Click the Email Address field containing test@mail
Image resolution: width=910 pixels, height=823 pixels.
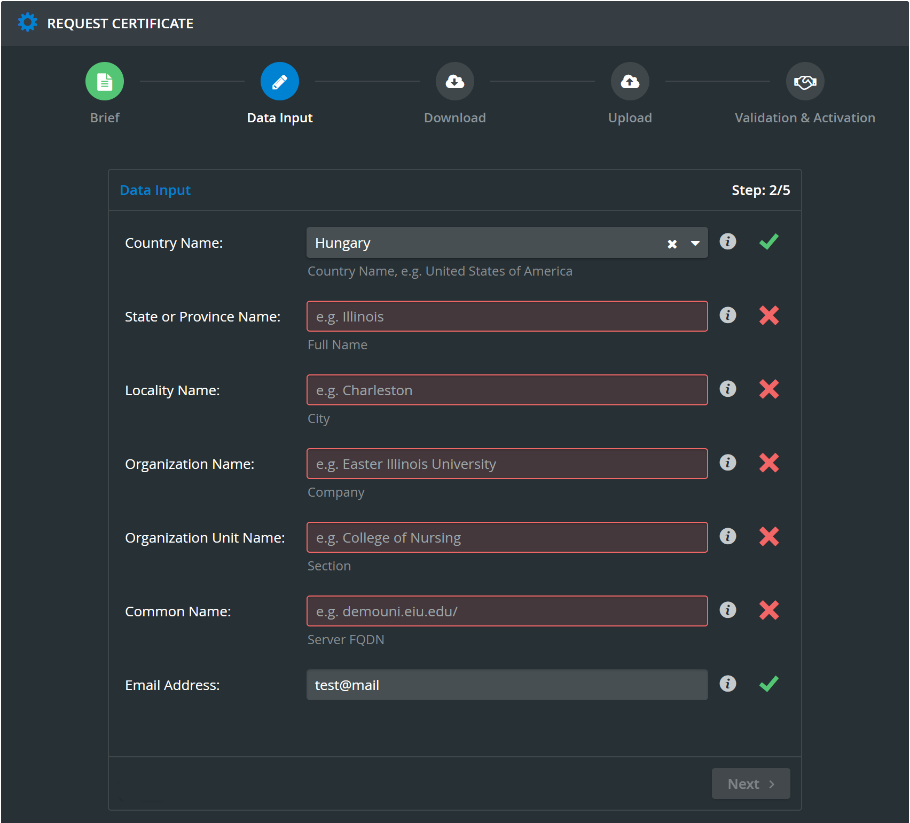[x=507, y=685]
